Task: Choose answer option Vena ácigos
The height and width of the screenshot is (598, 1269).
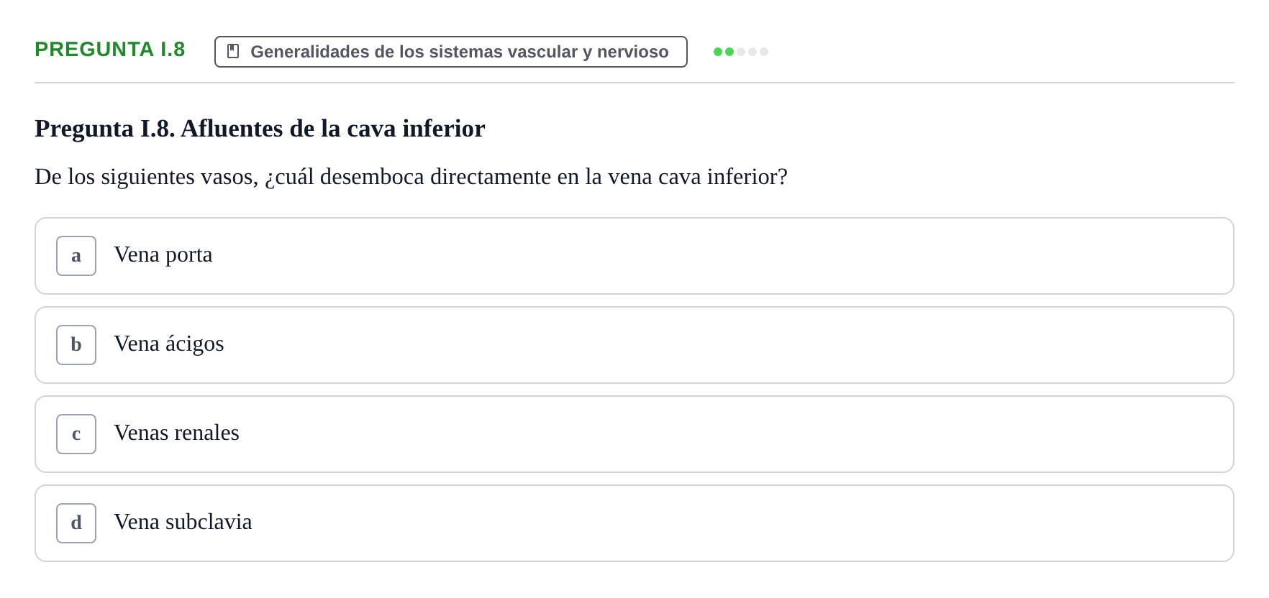Action: click(x=634, y=345)
